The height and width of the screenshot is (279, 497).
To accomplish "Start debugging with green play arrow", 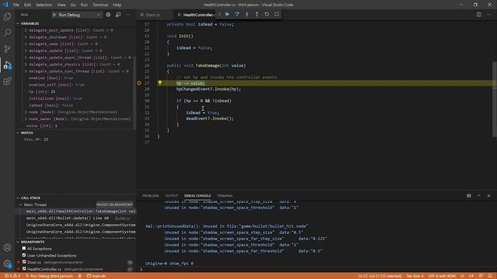I will pos(54,15).
